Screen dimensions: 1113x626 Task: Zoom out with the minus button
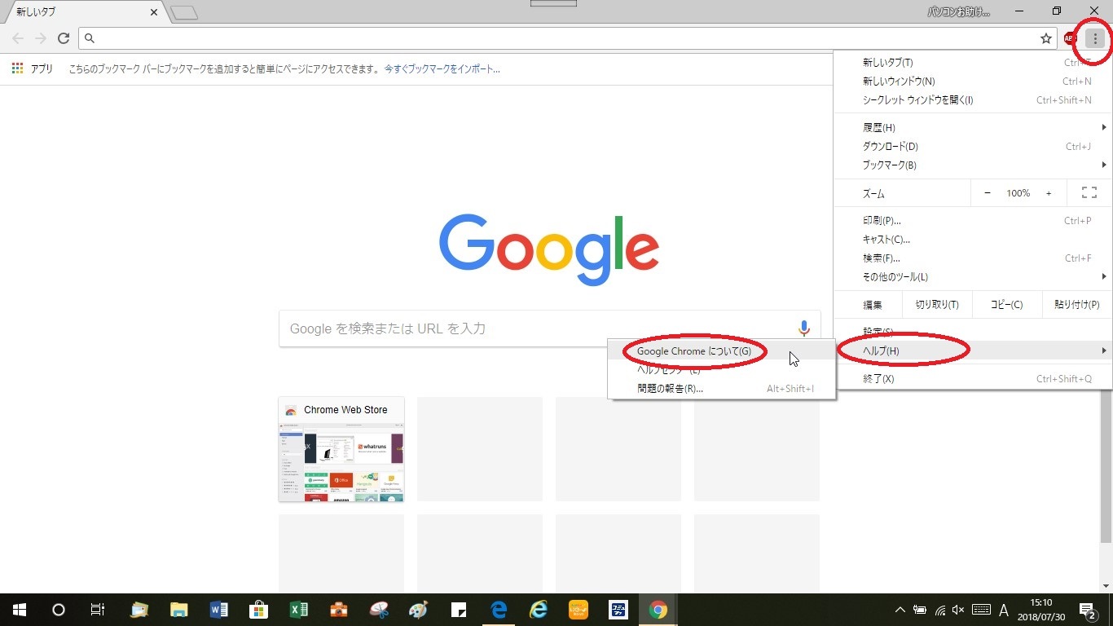988,193
